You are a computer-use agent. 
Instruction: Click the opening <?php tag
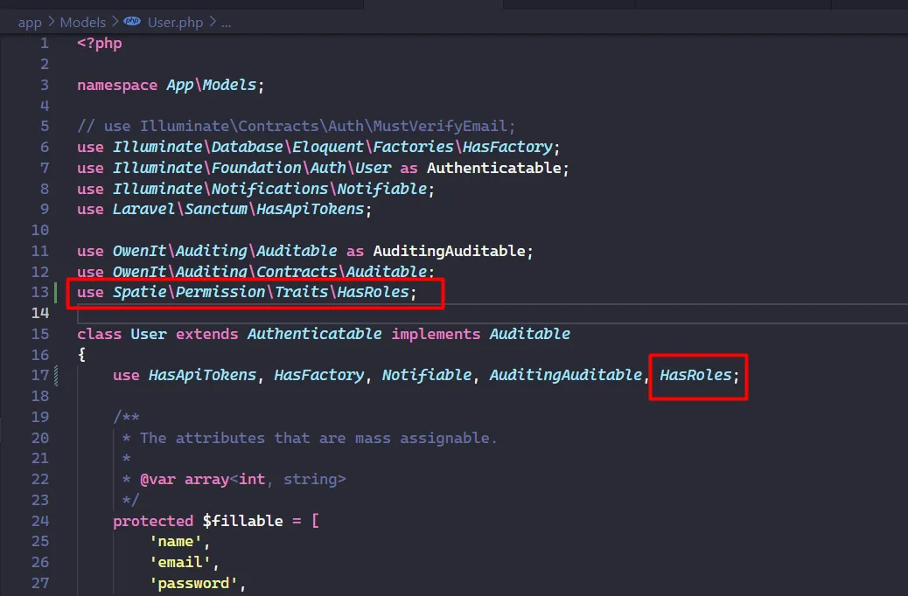click(x=100, y=43)
